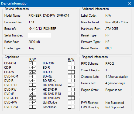Click the F/W Dumping Not Supported value
The height and width of the screenshot is (114, 134).
click(115, 107)
